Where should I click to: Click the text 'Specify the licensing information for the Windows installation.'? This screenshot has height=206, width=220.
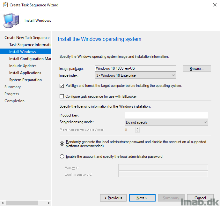coord(105,106)
